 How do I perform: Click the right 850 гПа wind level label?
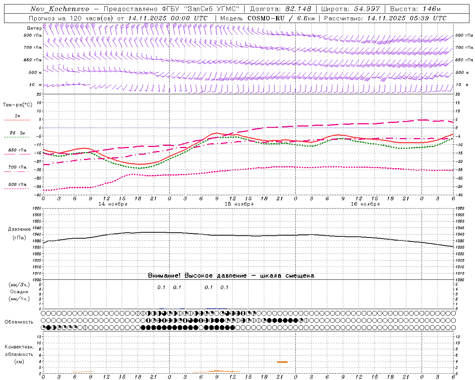464,60
